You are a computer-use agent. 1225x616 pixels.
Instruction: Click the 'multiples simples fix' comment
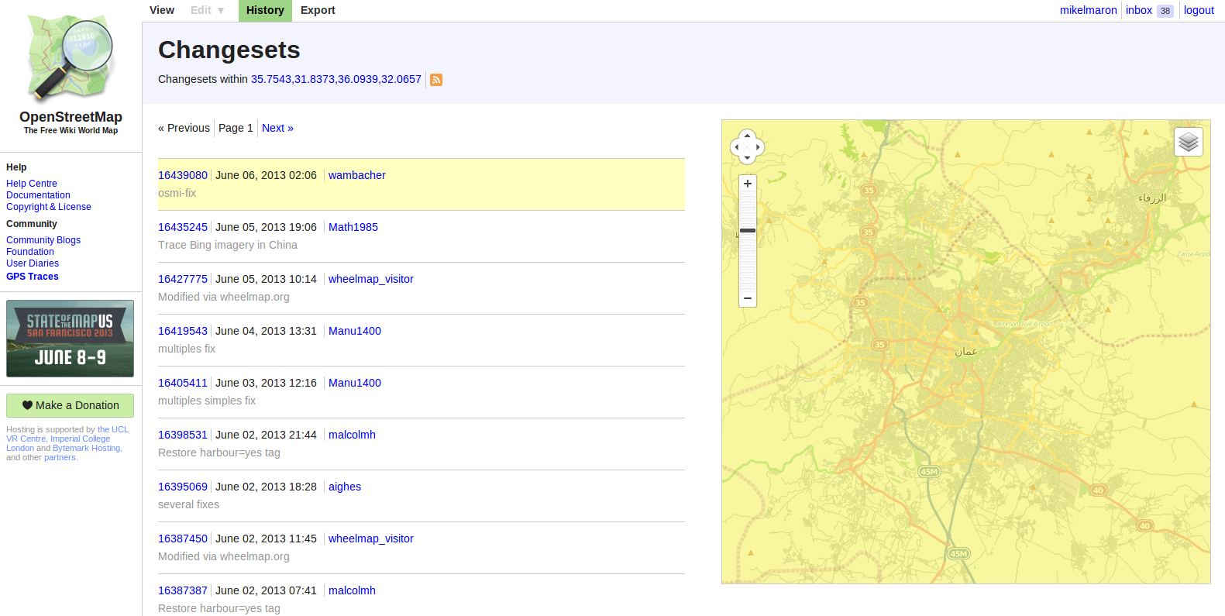click(207, 401)
